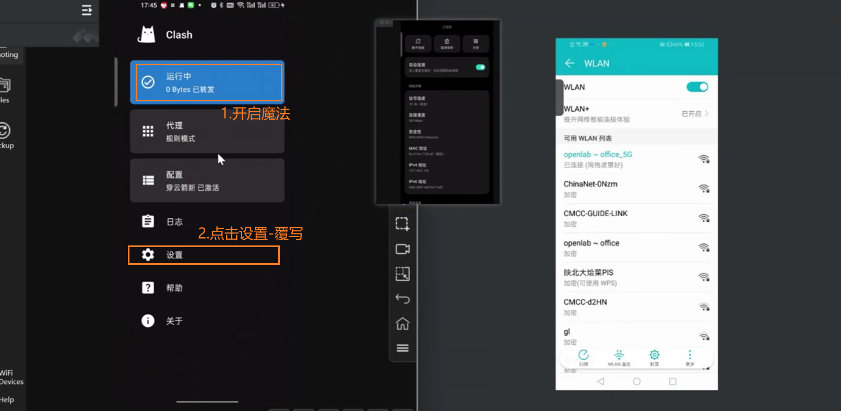Click the delete network trash button in the small phone window
The width and height of the screenshot is (841, 411).
[447, 43]
